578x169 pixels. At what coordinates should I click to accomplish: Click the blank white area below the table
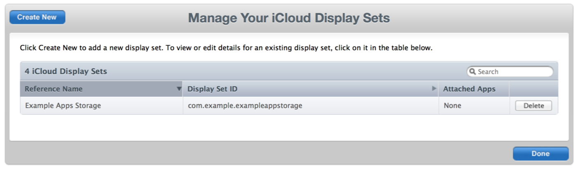[x=289, y=128]
